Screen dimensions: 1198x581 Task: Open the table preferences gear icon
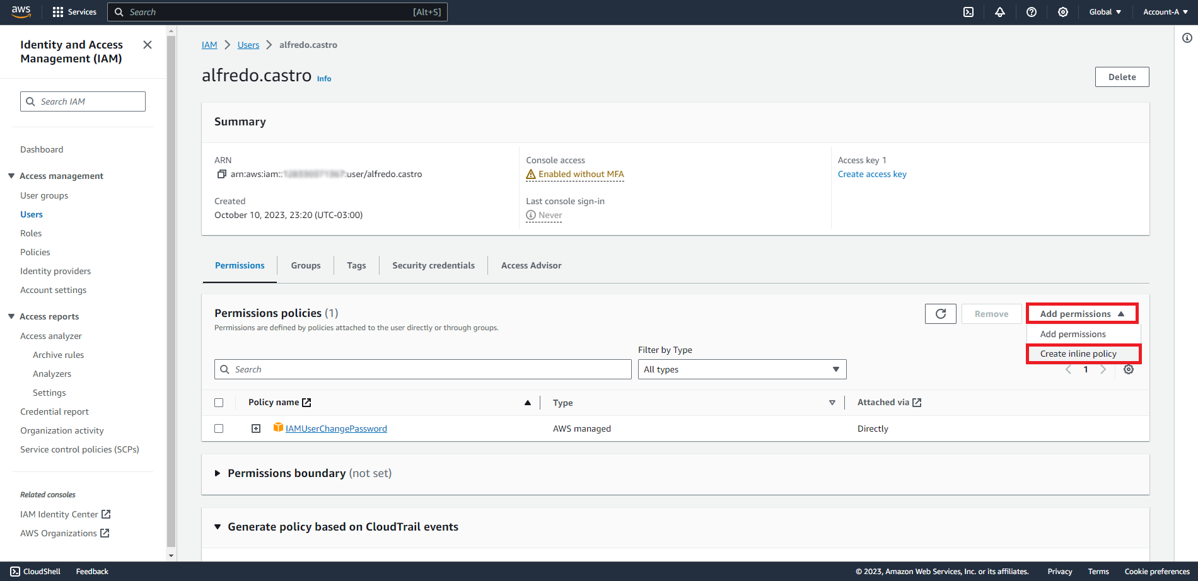(x=1129, y=369)
